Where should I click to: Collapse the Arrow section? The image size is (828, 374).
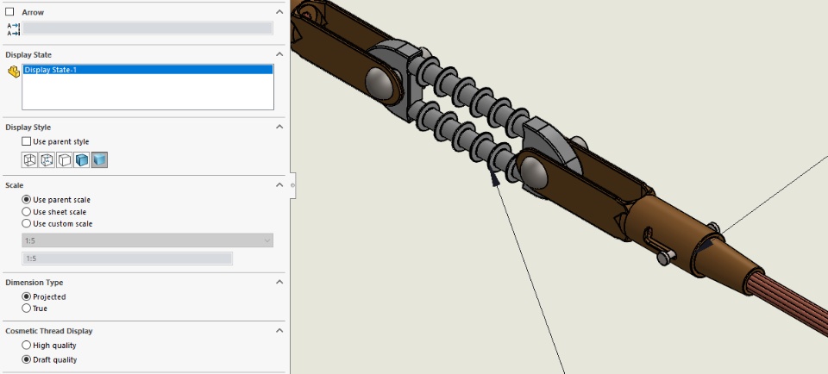pyautogui.click(x=279, y=11)
